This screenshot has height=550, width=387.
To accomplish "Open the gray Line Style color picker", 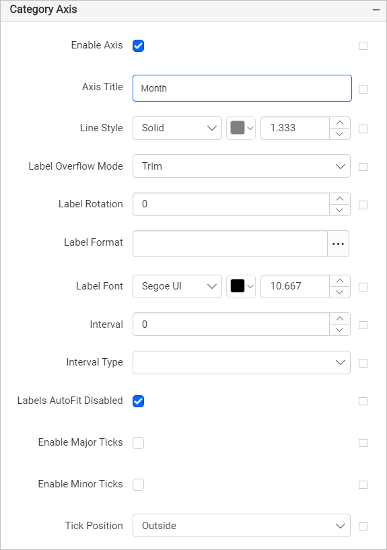I will (241, 129).
